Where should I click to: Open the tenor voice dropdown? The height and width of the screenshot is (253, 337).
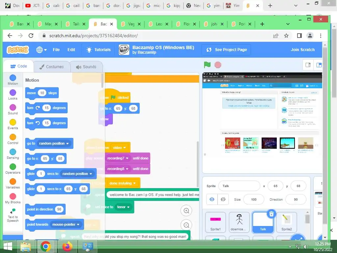click(123, 207)
